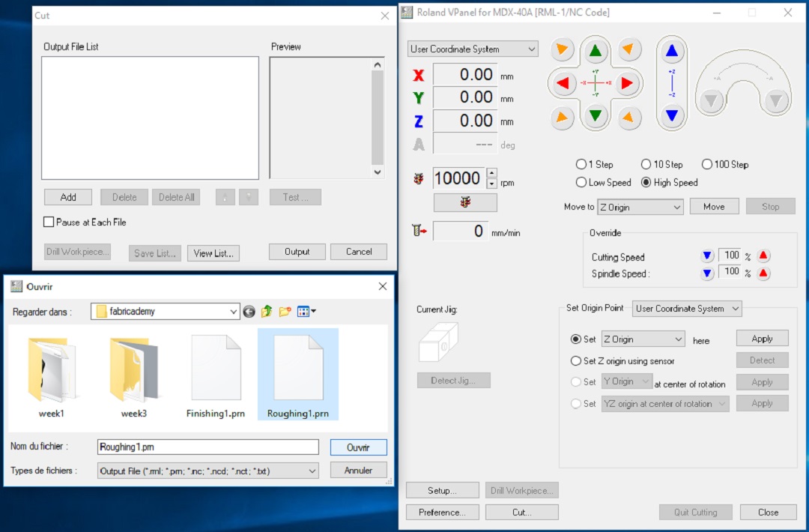The image size is (809, 532).
Task: Decrease Cutting Speed override with blue arrow
Action: tap(707, 256)
